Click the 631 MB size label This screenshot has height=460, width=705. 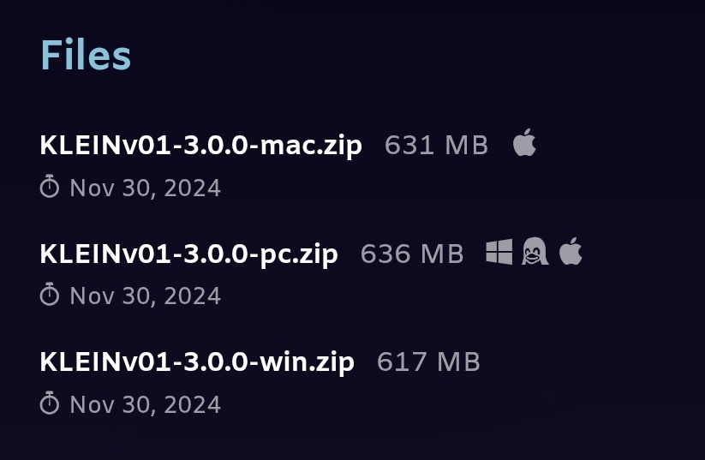(x=436, y=146)
